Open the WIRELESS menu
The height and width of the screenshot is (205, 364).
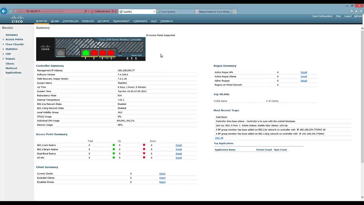(88, 21)
